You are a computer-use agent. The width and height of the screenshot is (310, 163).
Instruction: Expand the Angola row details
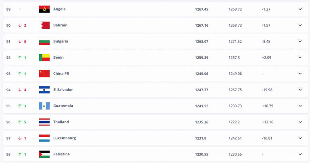coord(300,9)
